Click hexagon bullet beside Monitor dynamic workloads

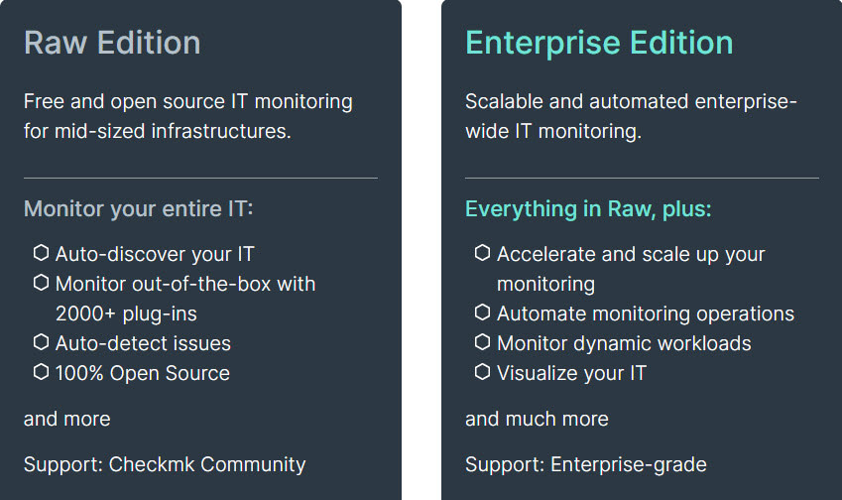pos(482,342)
